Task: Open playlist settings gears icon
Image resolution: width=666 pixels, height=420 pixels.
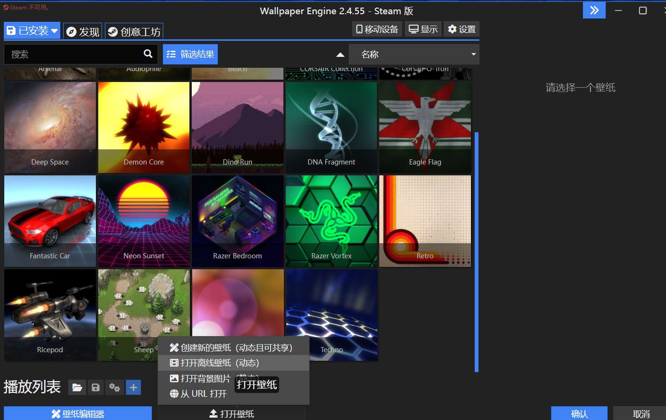Action: tap(114, 388)
